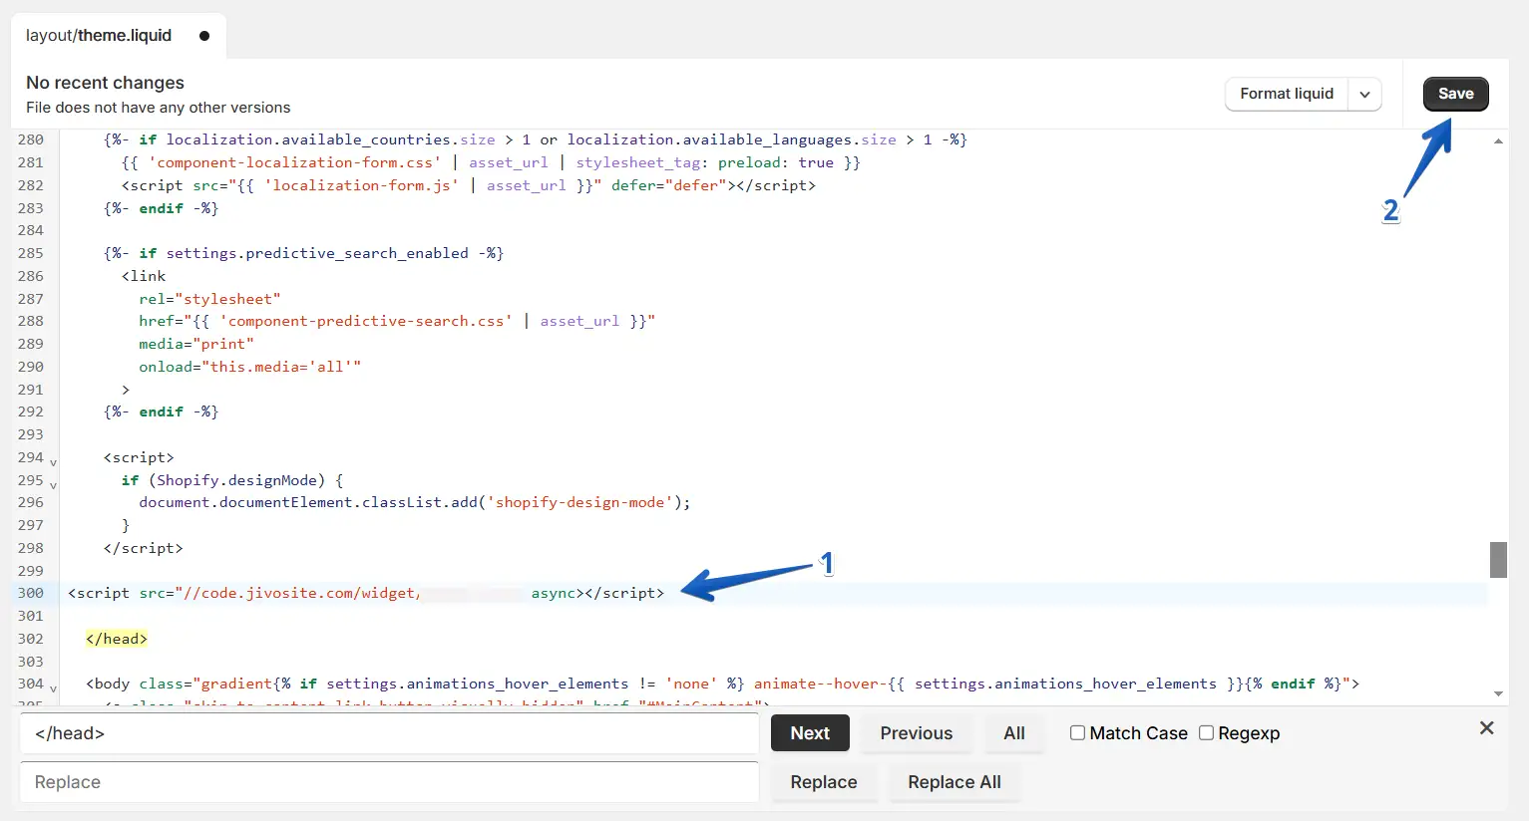
Task: Focus the search field containing </head>
Action: tap(389, 733)
